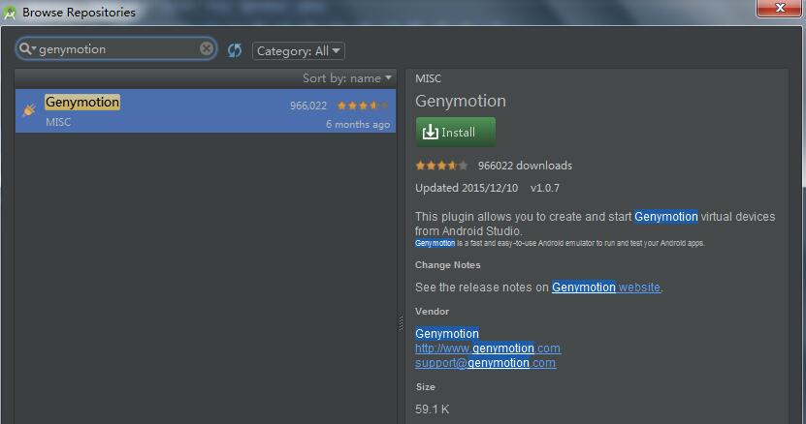Click the plug icon beside Genymotion entry

[29, 109]
